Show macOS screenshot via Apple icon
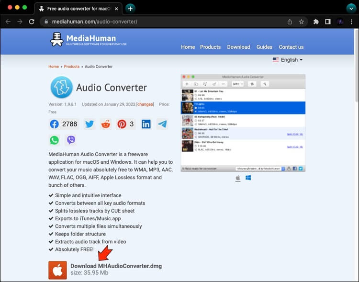 [x=238, y=178]
